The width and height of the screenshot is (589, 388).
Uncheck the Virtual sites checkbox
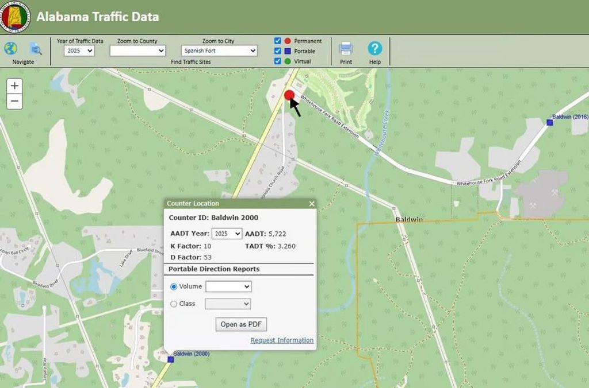pos(278,61)
